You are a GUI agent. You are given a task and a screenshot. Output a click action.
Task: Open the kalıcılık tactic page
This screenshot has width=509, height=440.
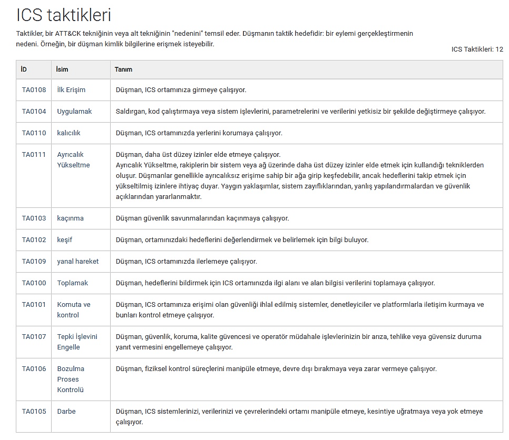[68, 133]
